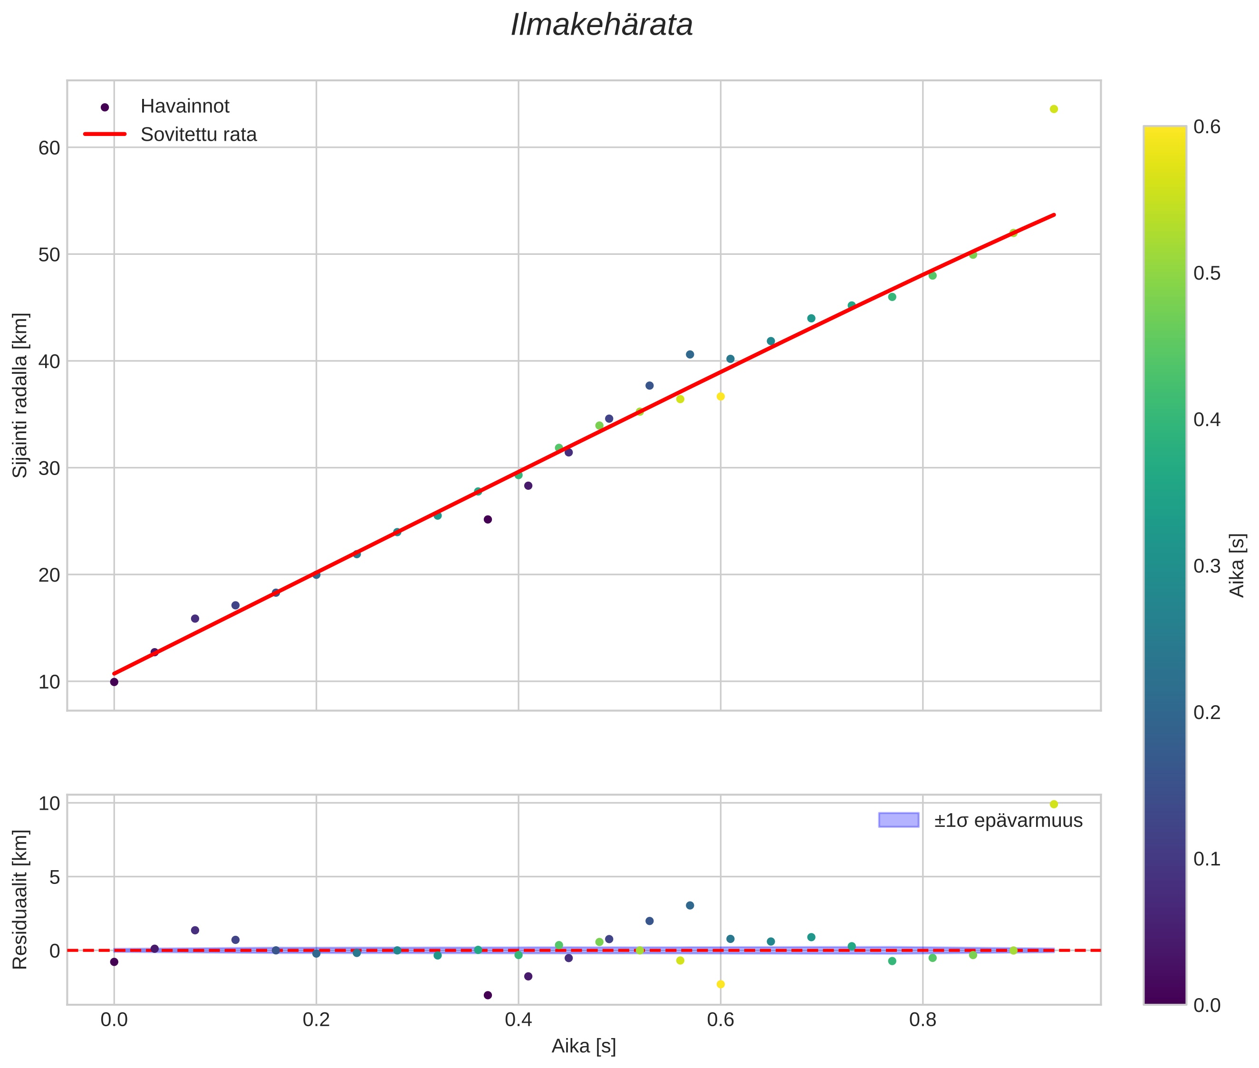Click the y-axis tick label 50

(x=49, y=255)
